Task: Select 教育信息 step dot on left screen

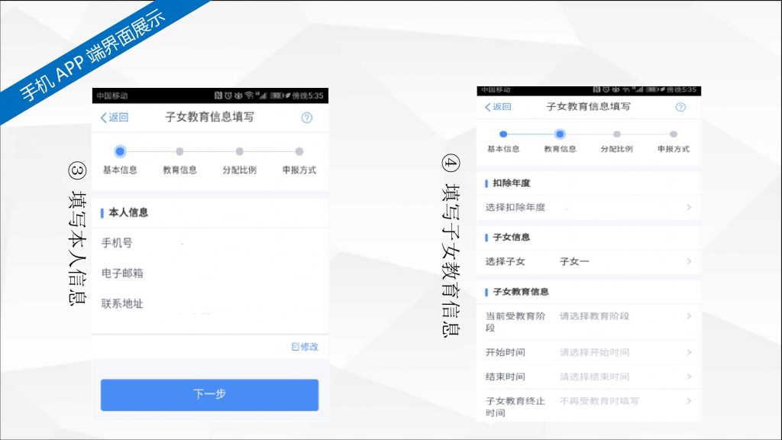Action: 179,151
